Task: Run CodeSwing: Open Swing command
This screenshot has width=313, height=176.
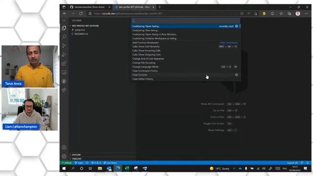Action: pos(186,26)
